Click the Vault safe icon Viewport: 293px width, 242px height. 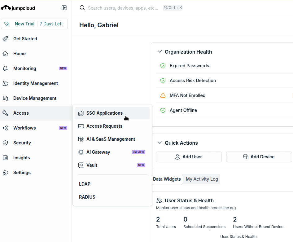pos(81,165)
